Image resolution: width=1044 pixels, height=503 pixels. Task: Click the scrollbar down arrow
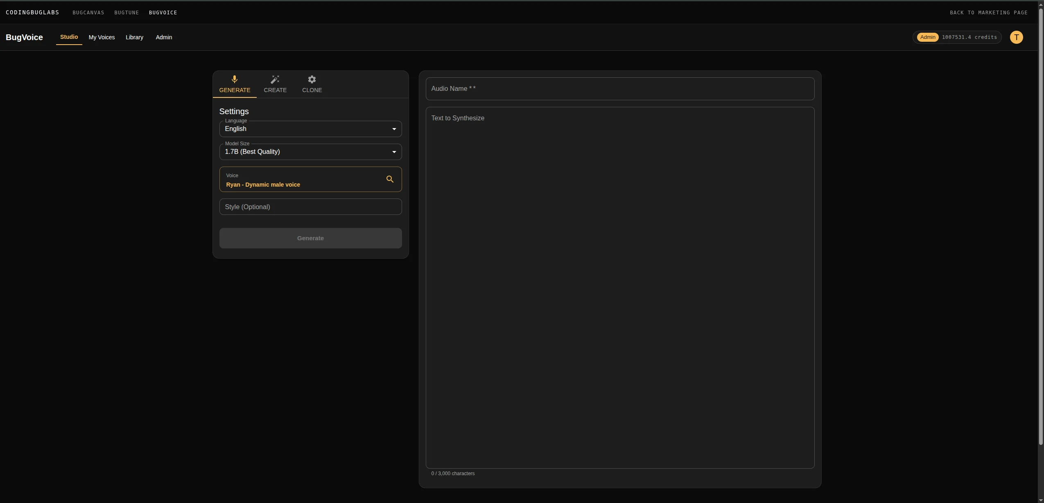[1040, 499]
